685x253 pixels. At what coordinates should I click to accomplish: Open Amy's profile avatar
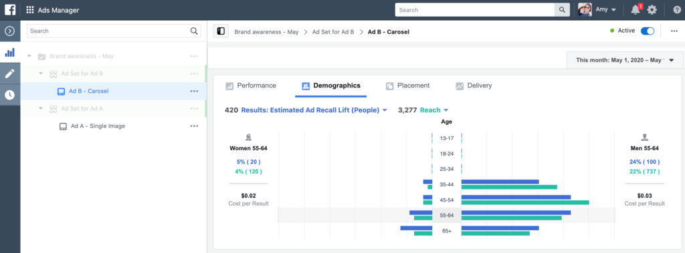point(585,9)
